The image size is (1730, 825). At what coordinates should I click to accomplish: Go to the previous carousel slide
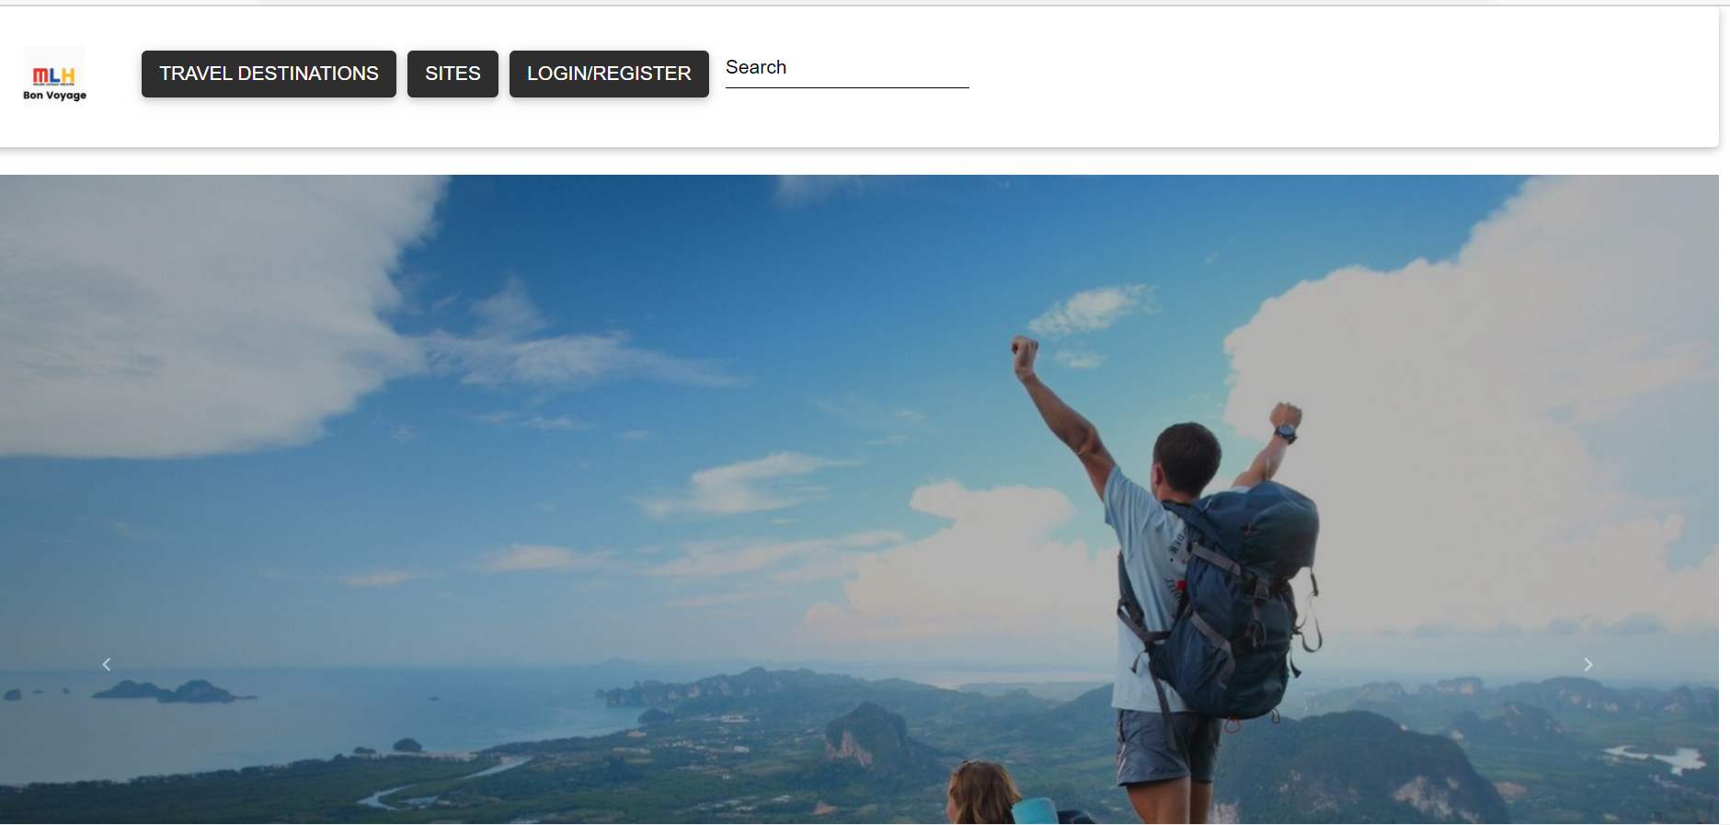[107, 664]
